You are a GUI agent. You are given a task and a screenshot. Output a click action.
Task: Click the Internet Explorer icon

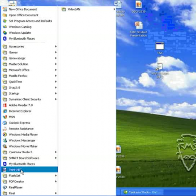pos(5,111)
